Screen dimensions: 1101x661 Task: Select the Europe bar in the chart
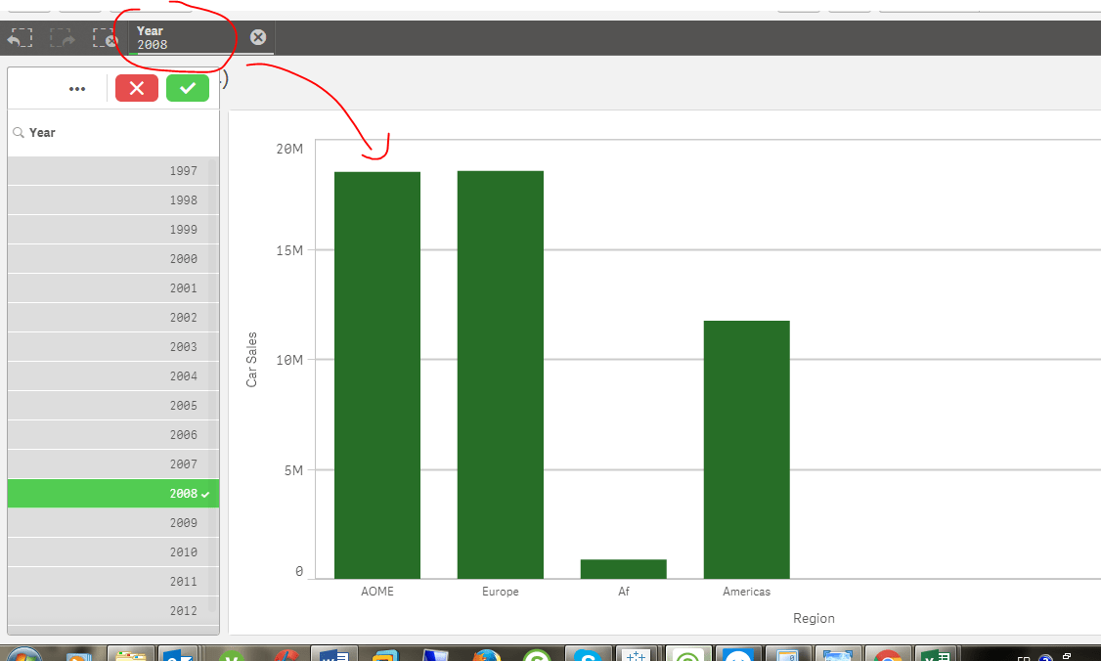click(500, 372)
